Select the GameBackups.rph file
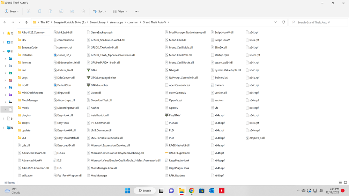This screenshot has width=349, height=196. (100, 32)
